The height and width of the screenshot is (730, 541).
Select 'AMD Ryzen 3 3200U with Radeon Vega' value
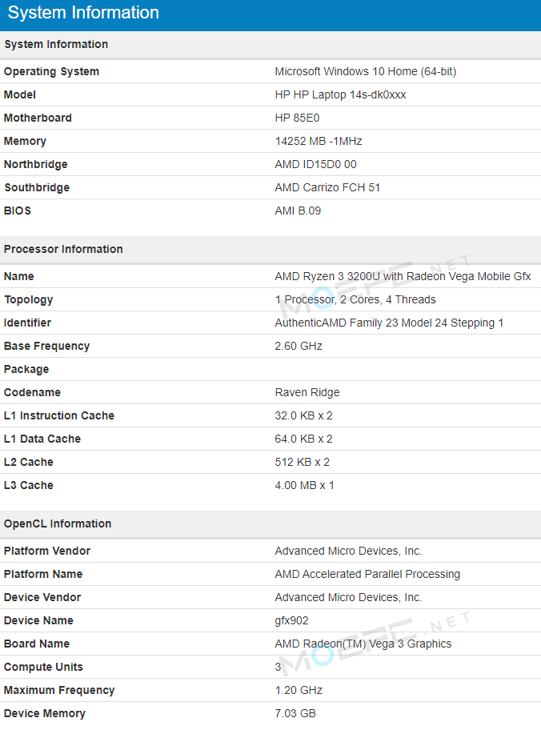403,276
